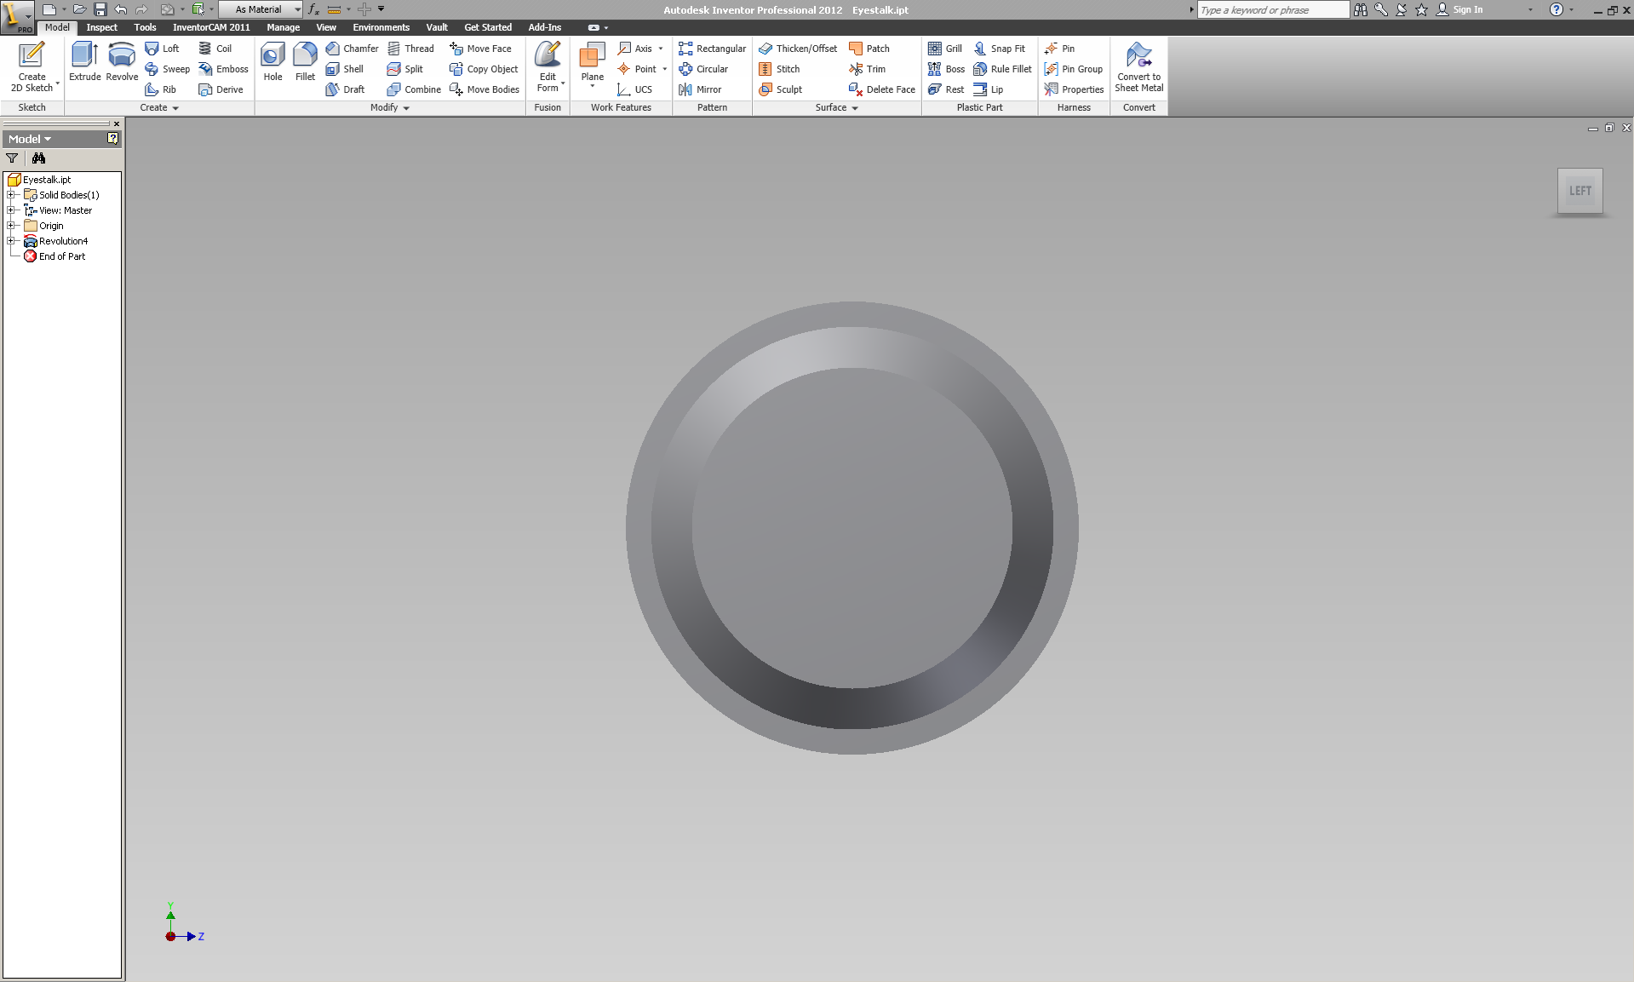Viewport: 1634px width, 982px height.
Task: Open Edit Form in Fusion
Action: 548,66
